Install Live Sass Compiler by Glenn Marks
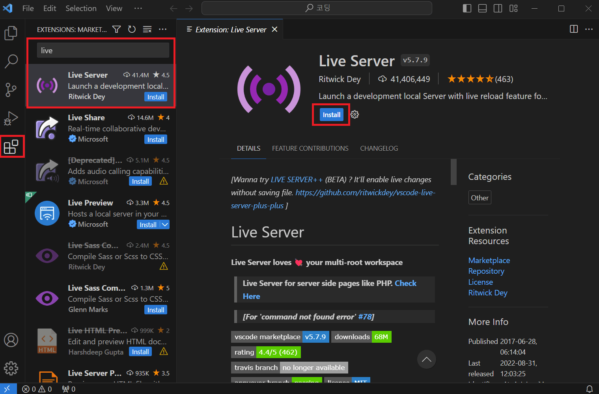599x394 pixels. pyautogui.click(x=156, y=310)
